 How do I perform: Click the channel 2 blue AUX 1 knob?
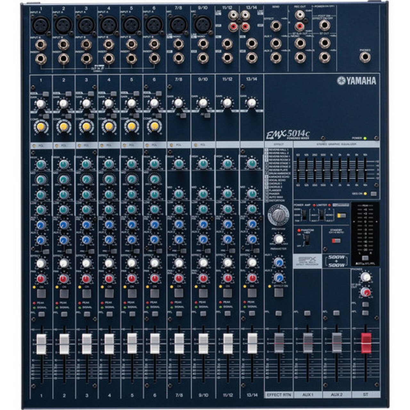[63, 225]
